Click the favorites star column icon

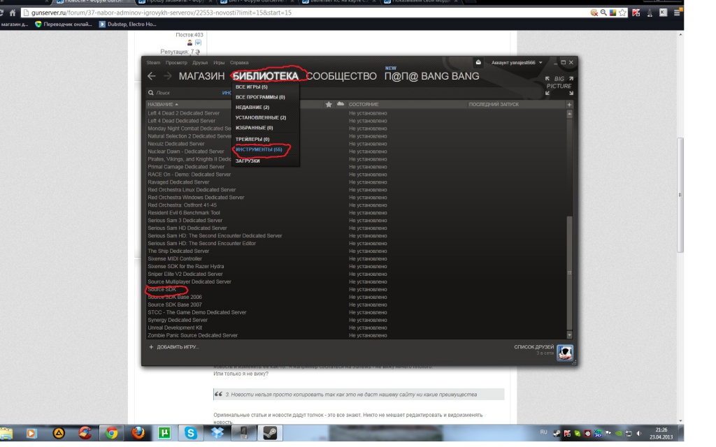[x=329, y=105]
